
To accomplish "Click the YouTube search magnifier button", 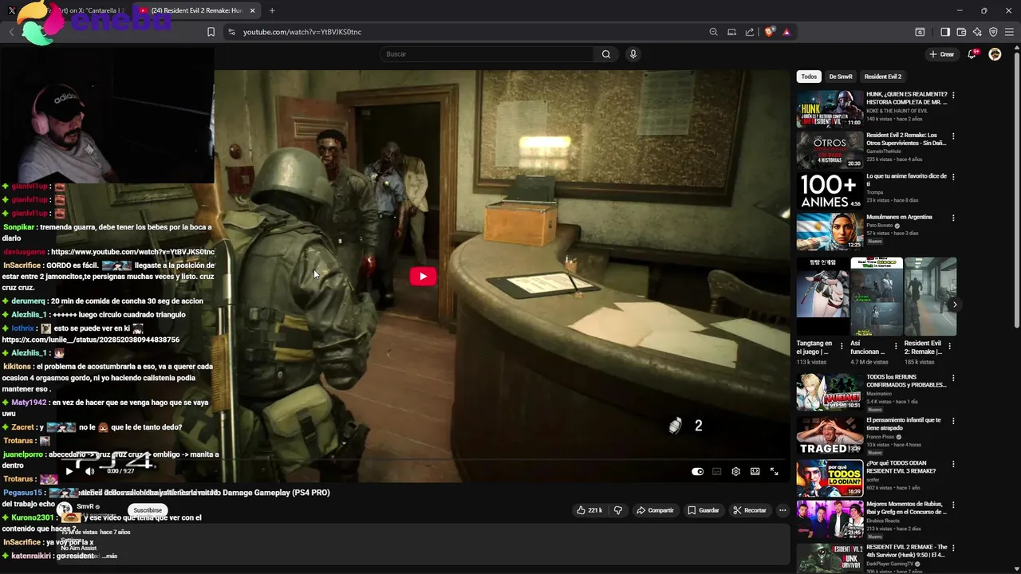I will pos(606,54).
